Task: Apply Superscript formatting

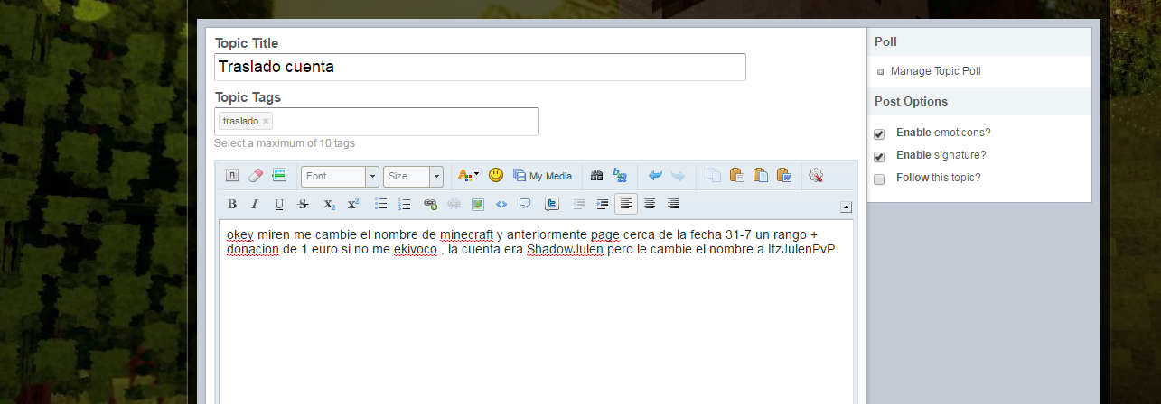Action: (x=353, y=204)
